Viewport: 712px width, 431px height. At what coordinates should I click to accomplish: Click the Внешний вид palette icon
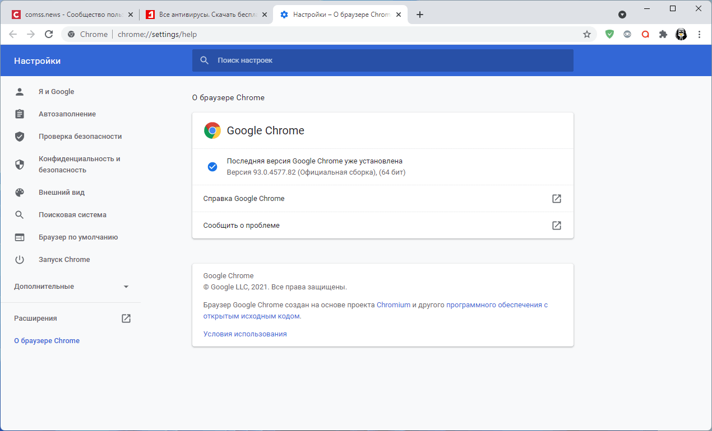pos(20,193)
